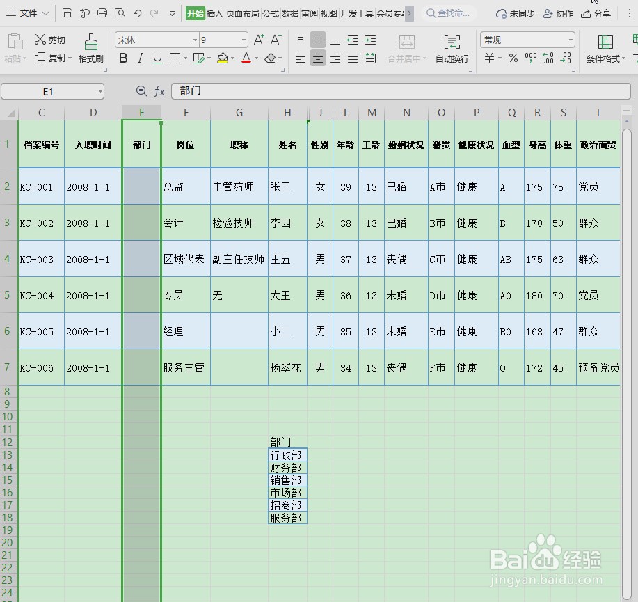
Task: Switch to the 页面布局 tab
Action: 243,13
